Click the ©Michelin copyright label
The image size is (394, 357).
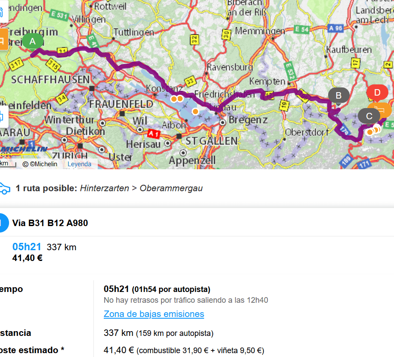tap(40, 164)
